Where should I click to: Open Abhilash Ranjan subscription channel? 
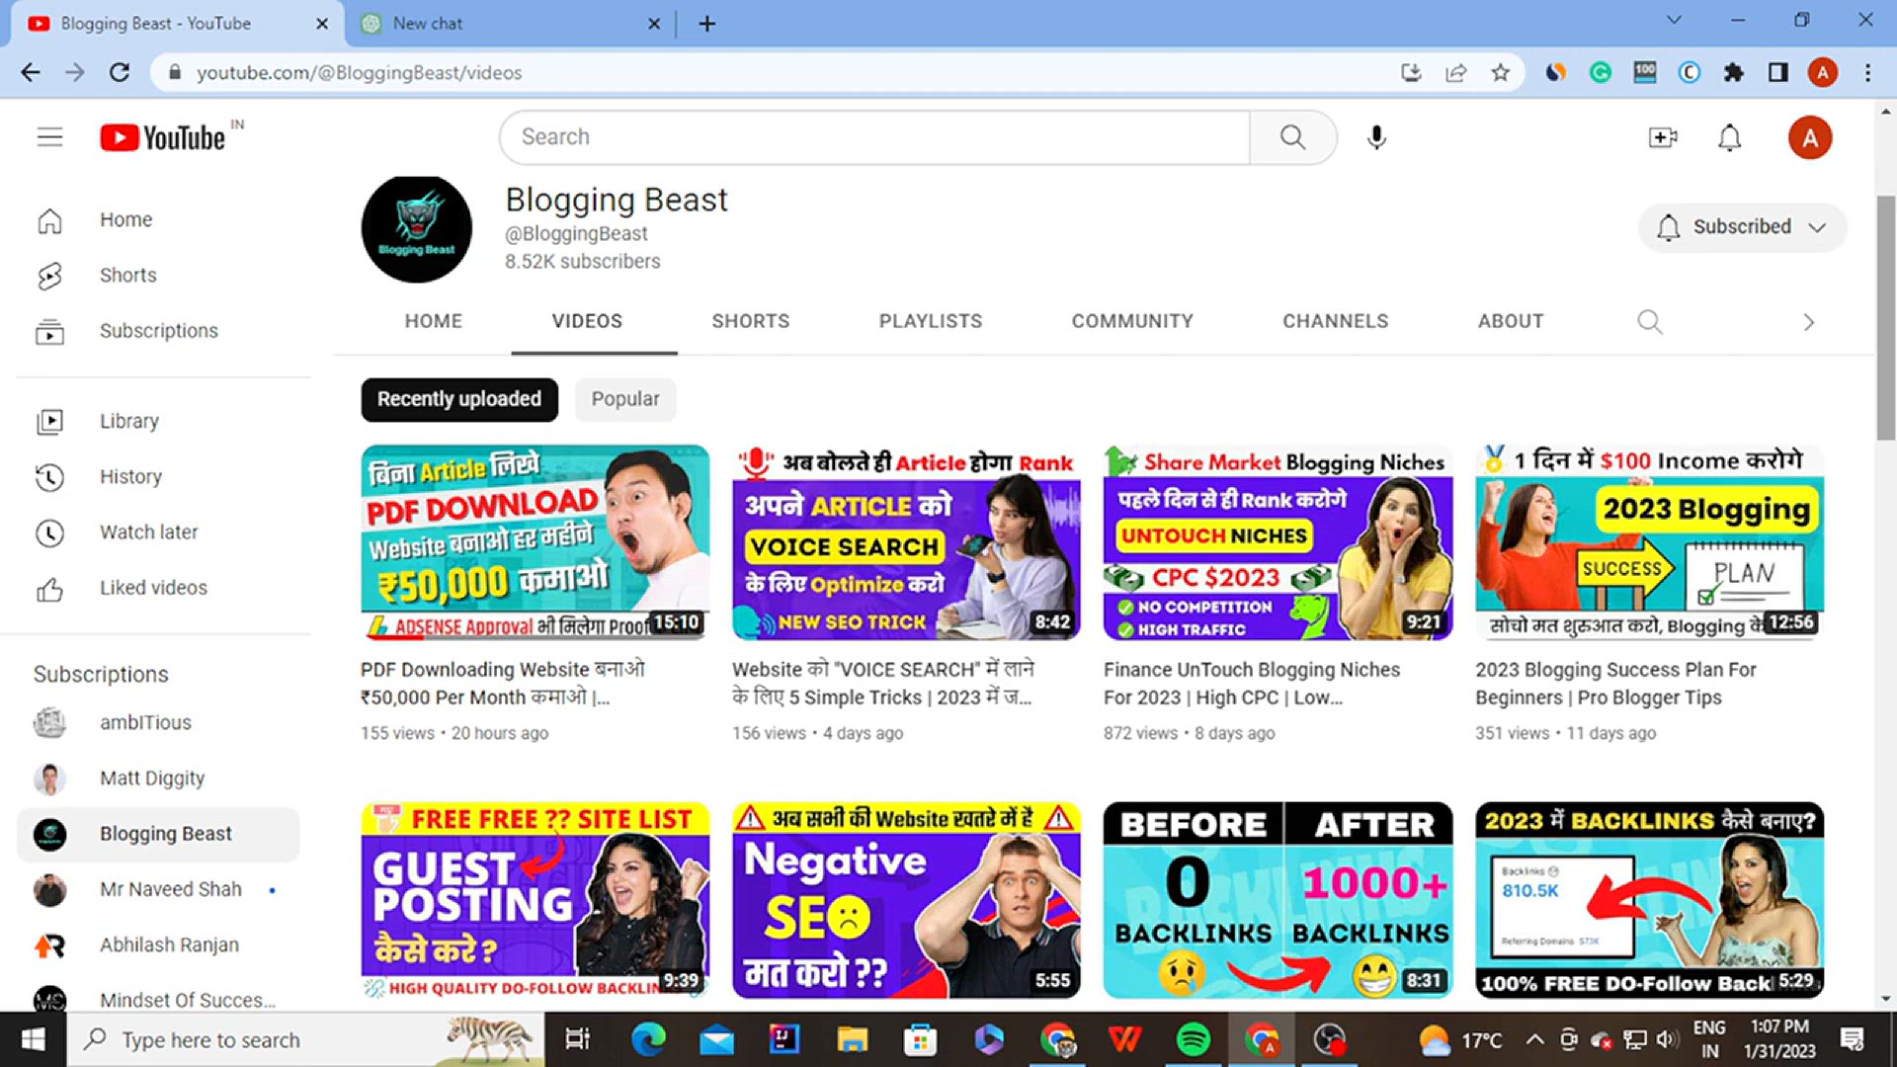(x=158, y=945)
